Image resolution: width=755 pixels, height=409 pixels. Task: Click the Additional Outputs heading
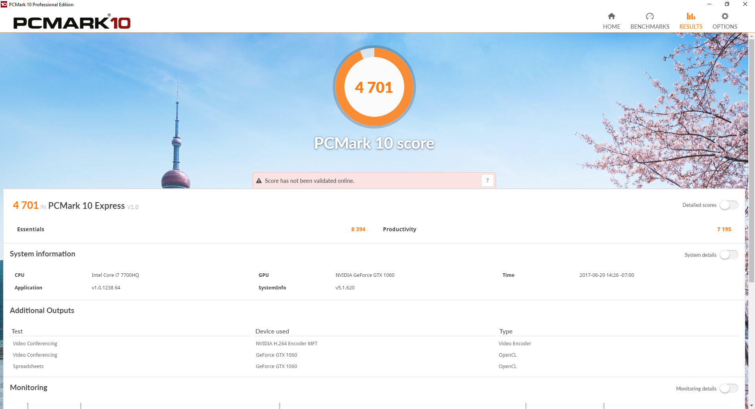pyautogui.click(x=42, y=310)
